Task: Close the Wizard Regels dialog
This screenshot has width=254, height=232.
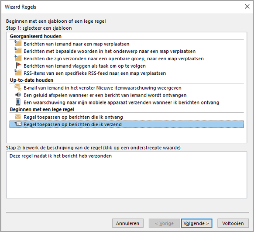Action: pyautogui.click(x=247, y=7)
